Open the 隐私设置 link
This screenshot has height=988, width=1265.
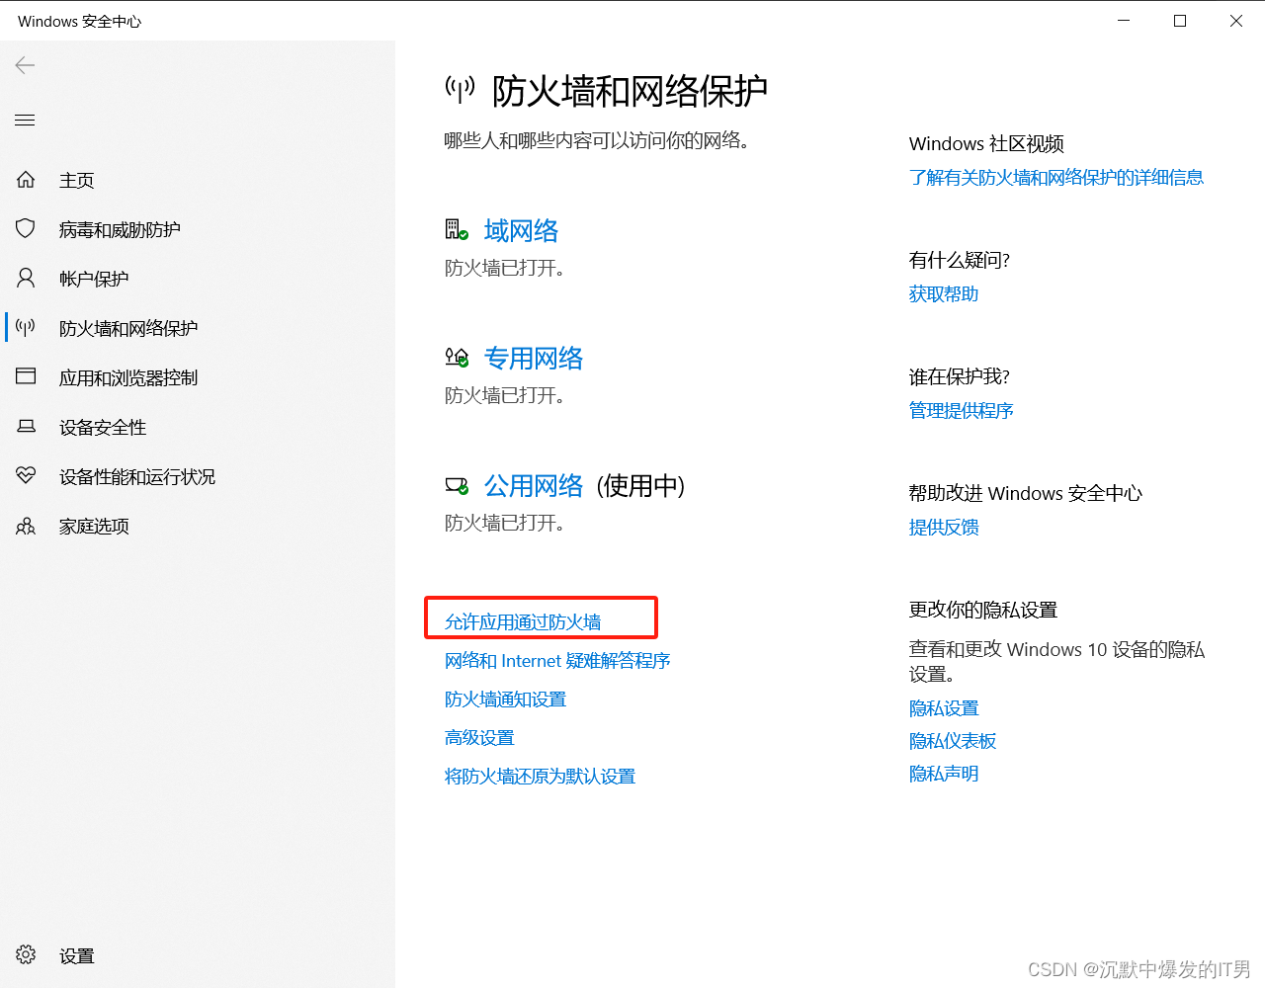(944, 707)
